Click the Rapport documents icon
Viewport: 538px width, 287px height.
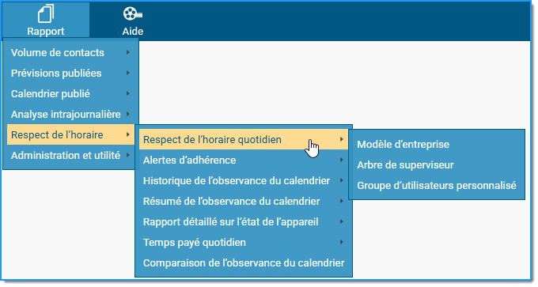pyautogui.click(x=46, y=13)
